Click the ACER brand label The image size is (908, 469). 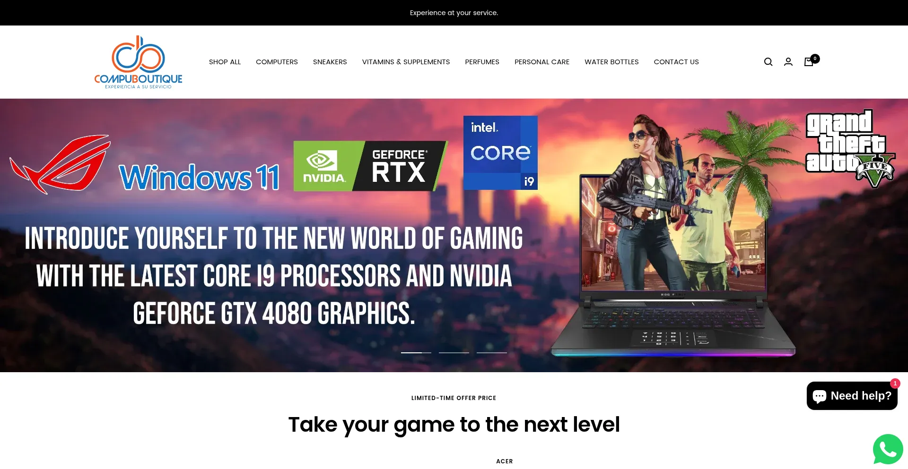(505, 461)
